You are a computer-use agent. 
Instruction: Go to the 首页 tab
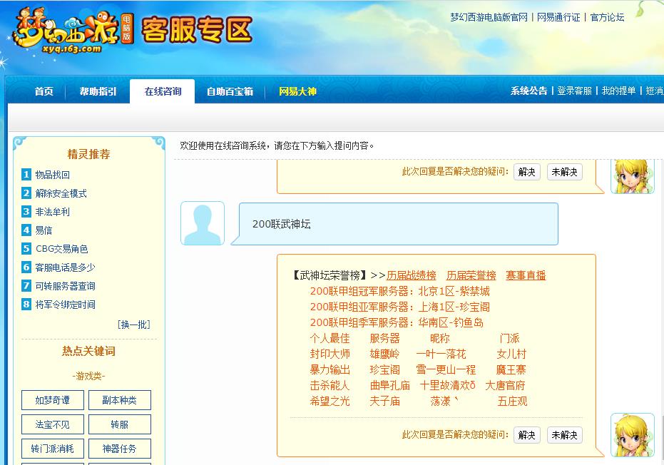click(x=44, y=91)
